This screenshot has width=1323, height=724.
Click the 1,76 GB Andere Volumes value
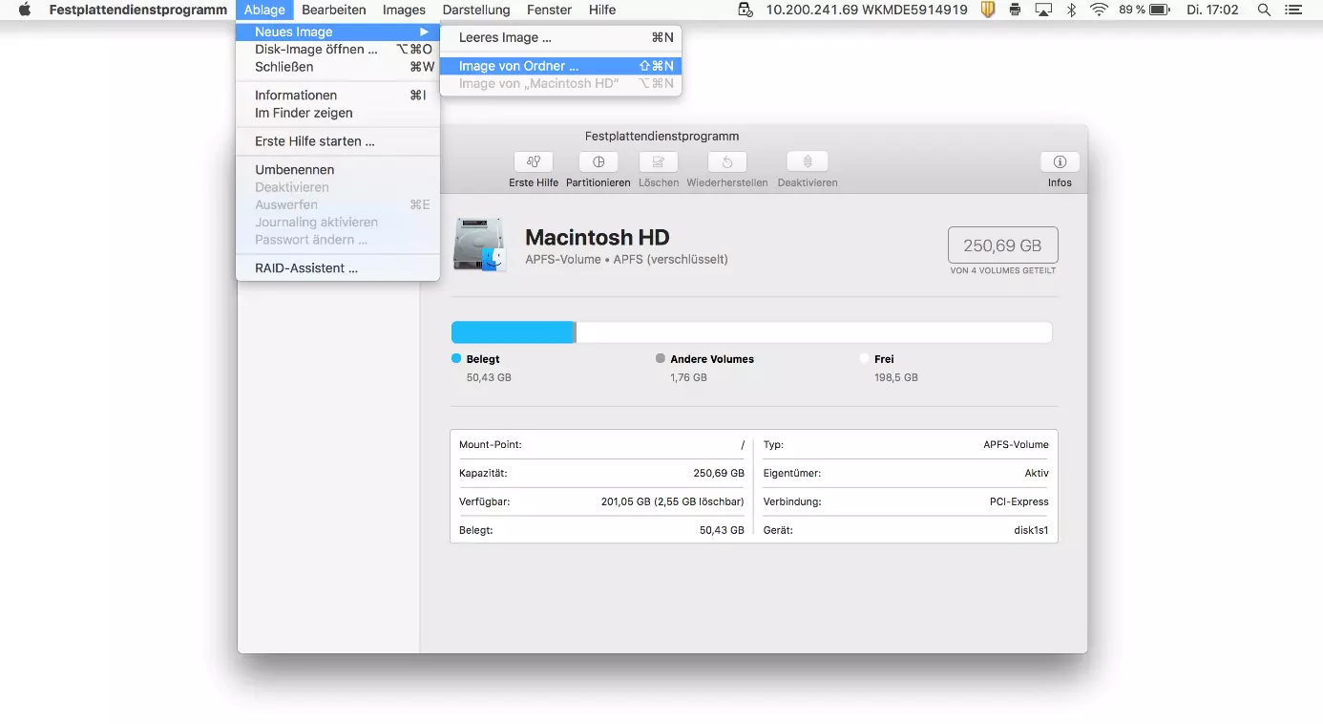(689, 377)
